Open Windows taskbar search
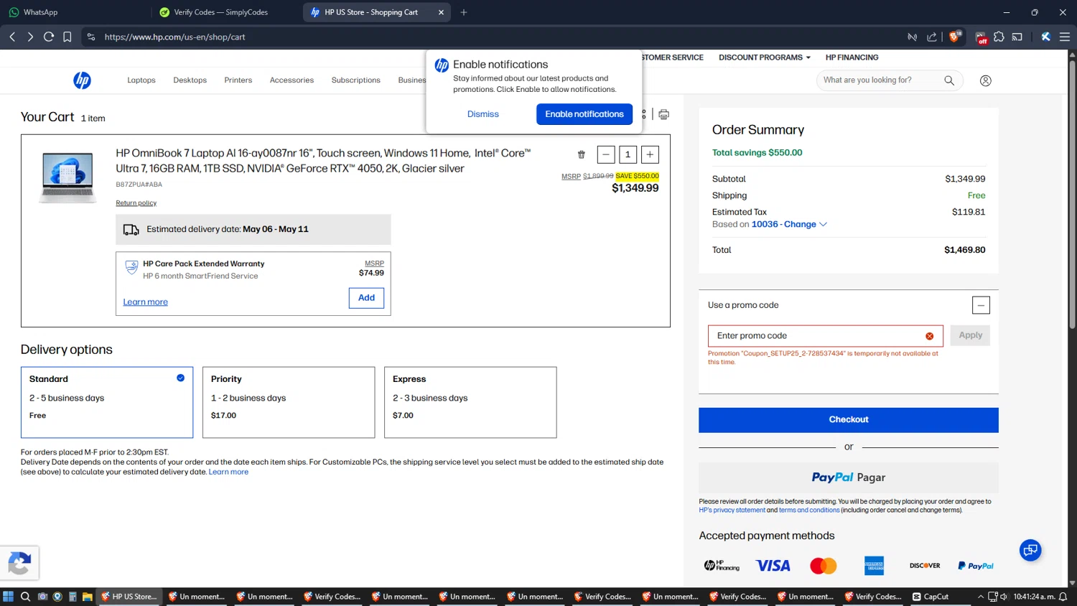 [x=25, y=597]
